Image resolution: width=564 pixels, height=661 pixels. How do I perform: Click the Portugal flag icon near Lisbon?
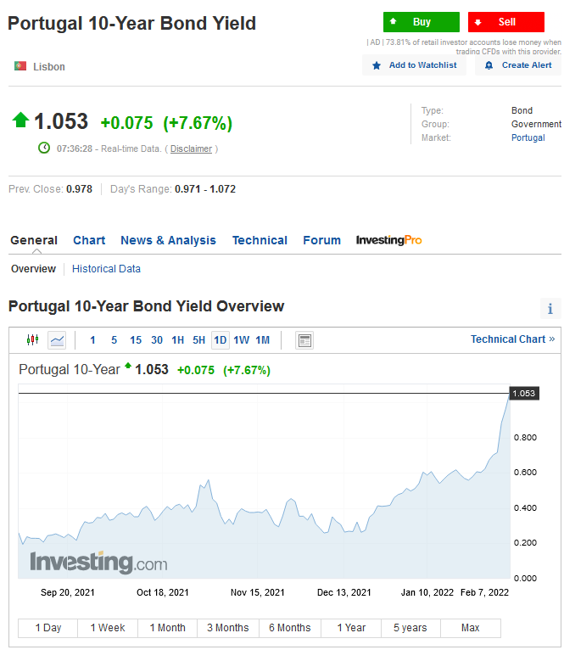20,66
